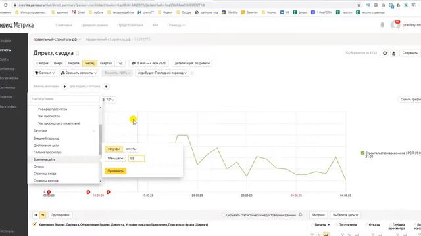Add a visit condition with first plus icon
Viewport: 421px width, 236px height.
coord(64,87)
